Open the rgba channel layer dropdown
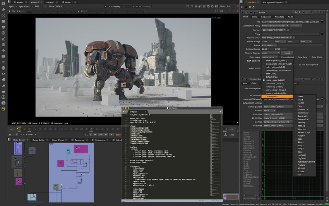This screenshot has width=329, height=206. point(13,7)
